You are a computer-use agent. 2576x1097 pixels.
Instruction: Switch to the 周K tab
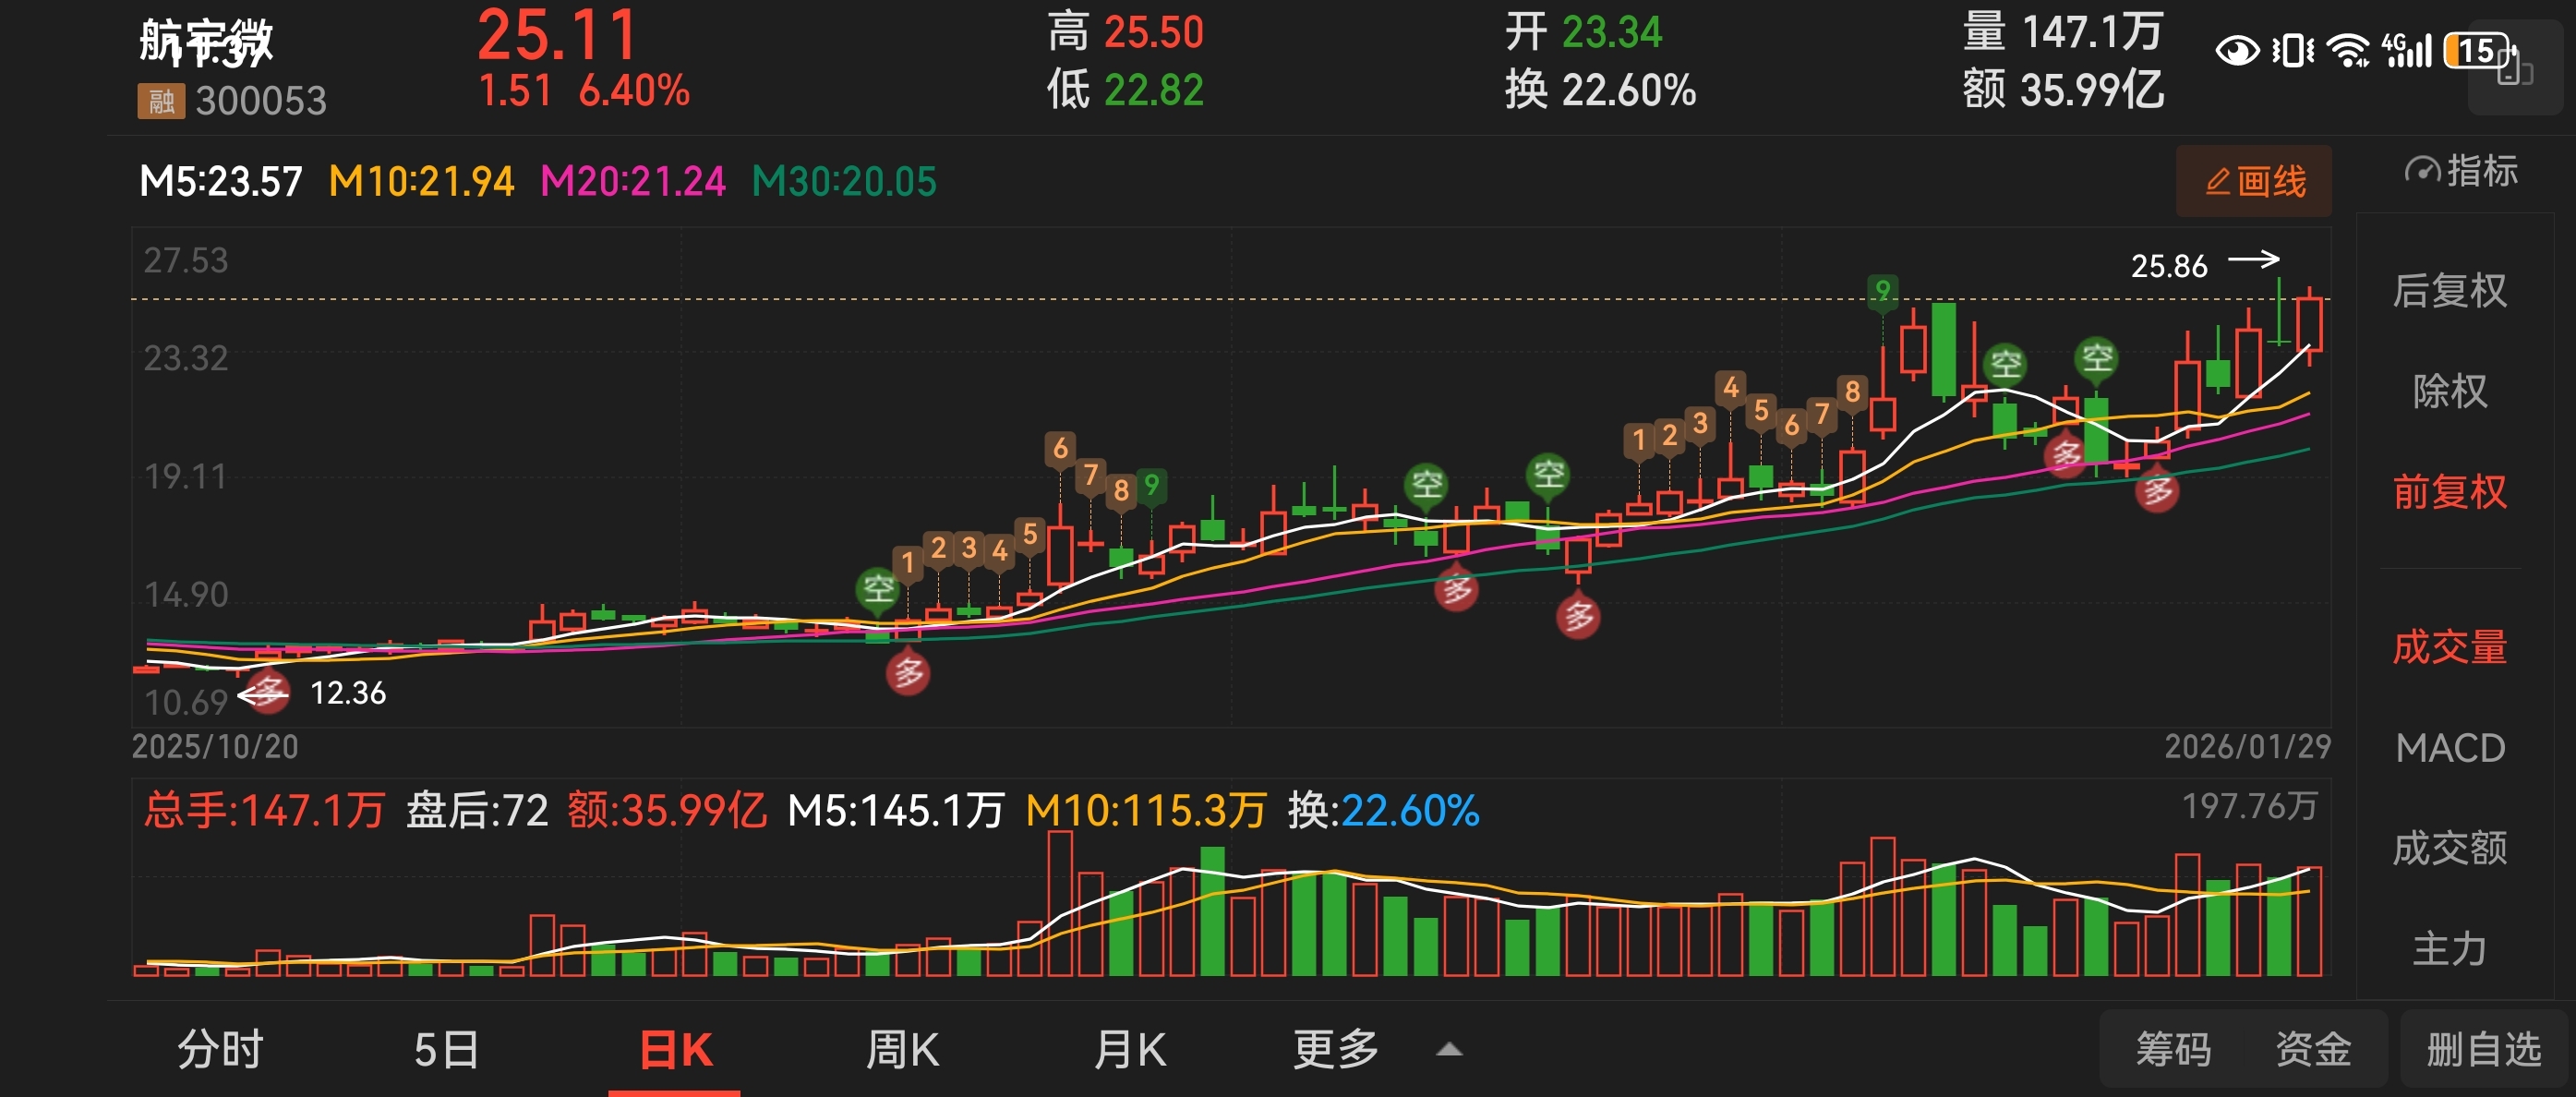(x=902, y=1050)
